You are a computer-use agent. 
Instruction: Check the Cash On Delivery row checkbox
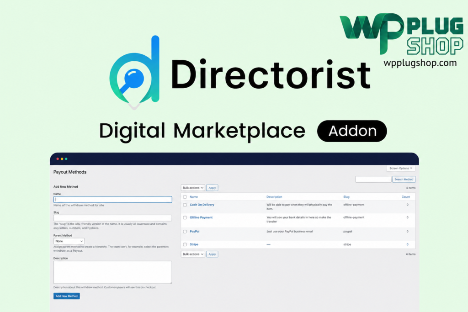pyautogui.click(x=185, y=205)
